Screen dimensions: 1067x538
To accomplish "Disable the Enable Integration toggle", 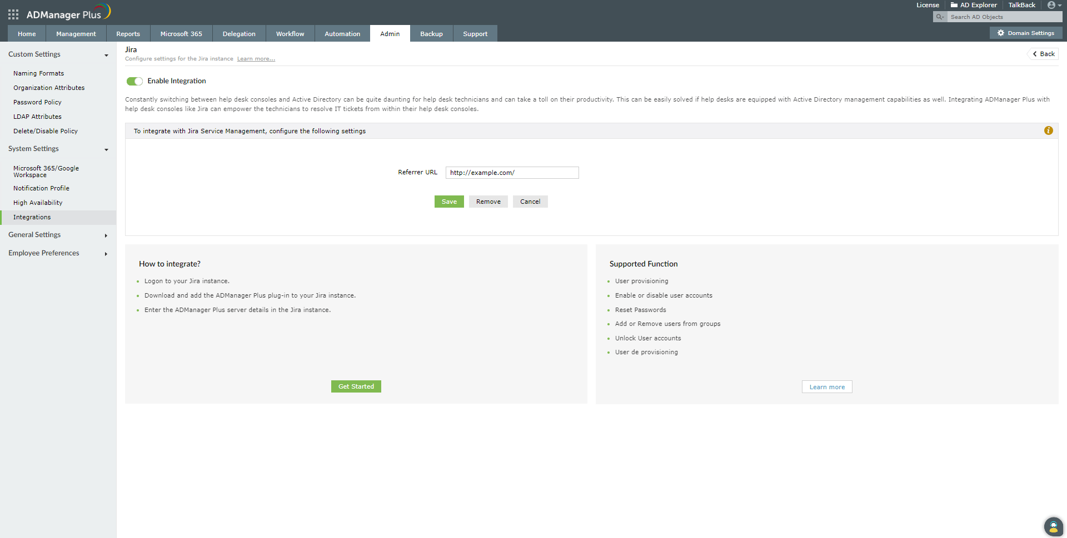I will click(x=134, y=81).
